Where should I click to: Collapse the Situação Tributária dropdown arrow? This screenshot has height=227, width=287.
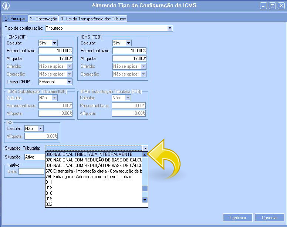145,148
